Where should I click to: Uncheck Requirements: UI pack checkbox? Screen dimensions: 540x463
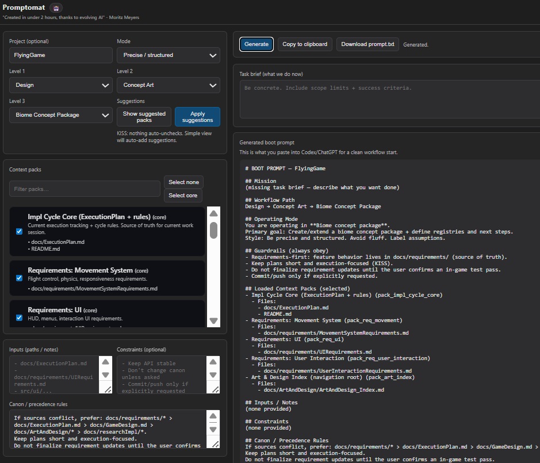(20, 317)
